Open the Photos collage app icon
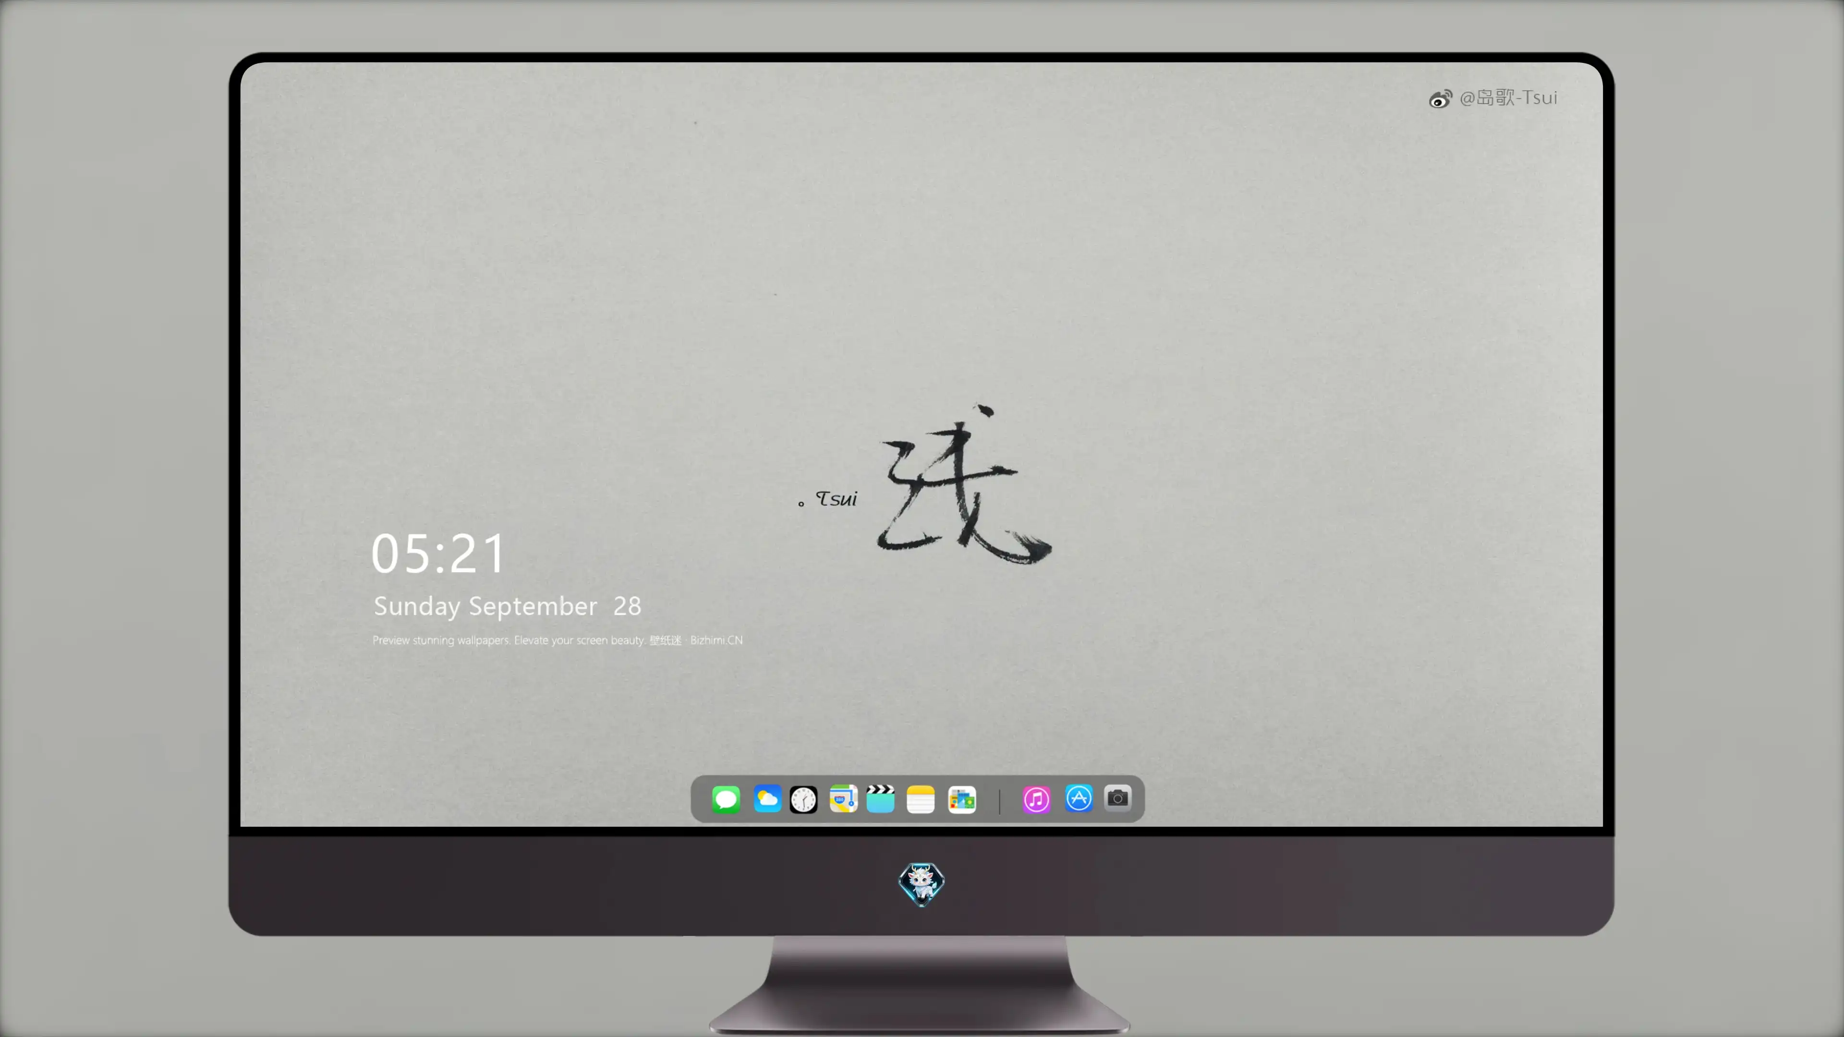The height and width of the screenshot is (1037, 1844). click(x=962, y=799)
